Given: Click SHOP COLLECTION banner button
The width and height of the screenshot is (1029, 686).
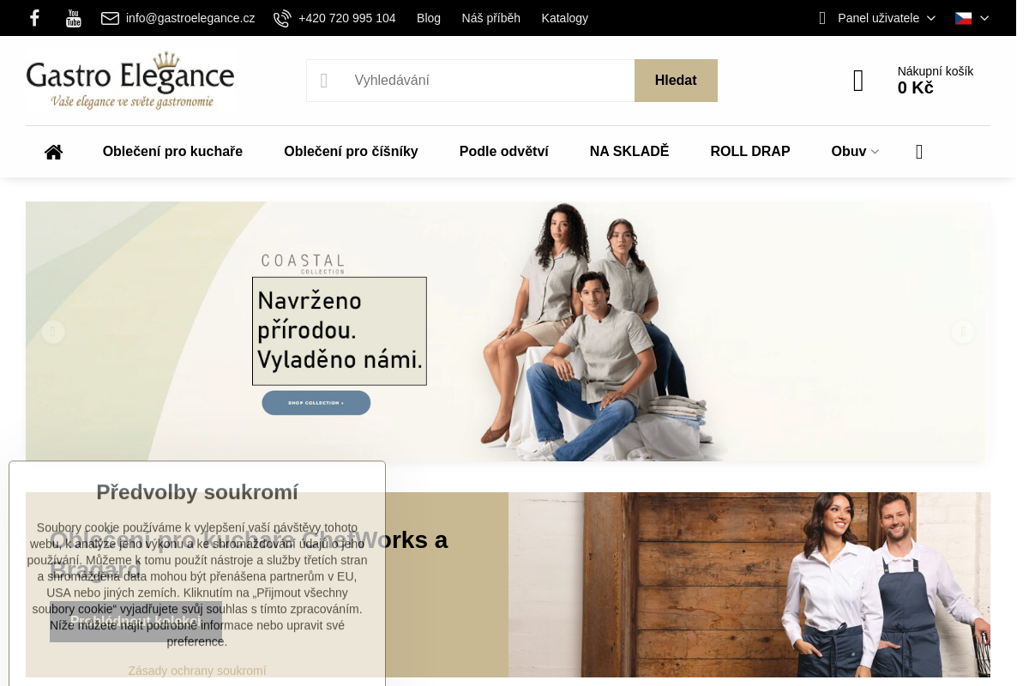Looking at the screenshot, I should coord(316,402).
